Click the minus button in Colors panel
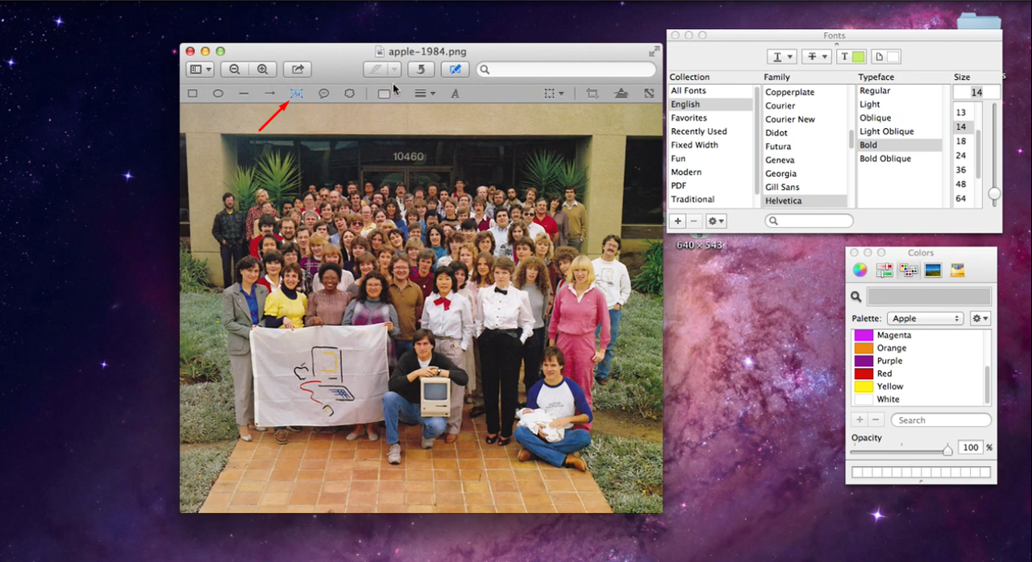Image resolution: width=1032 pixels, height=562 pixels. (x=876, y=419)
